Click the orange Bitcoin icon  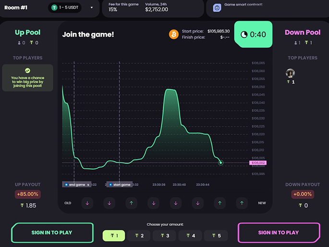[173, 35]
